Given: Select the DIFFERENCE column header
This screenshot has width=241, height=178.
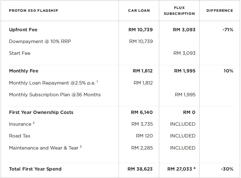Looking at the screenshot, I should tap(220, 11).
